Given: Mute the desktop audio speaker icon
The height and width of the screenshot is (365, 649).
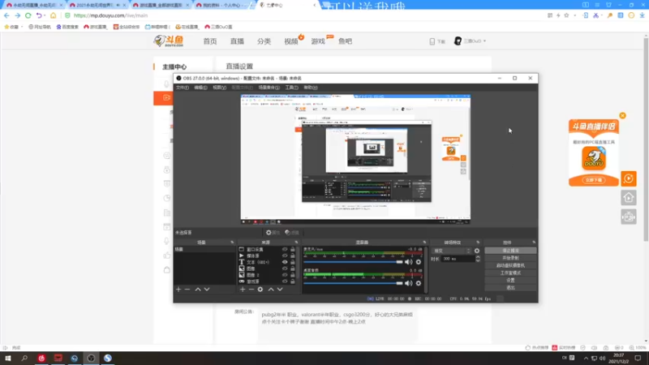Looking at the screenshot, I should (x=409, y=283).
